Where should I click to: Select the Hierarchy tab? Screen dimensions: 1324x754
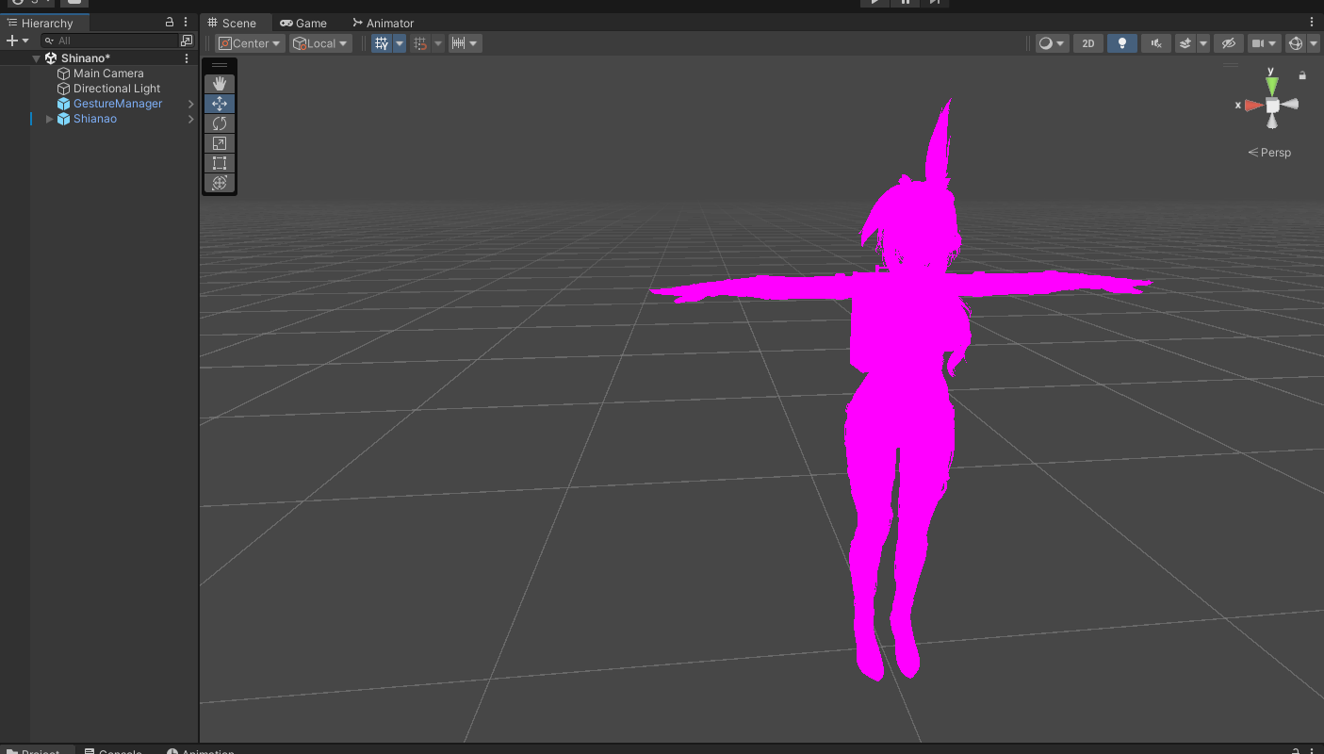click(41, 23)
